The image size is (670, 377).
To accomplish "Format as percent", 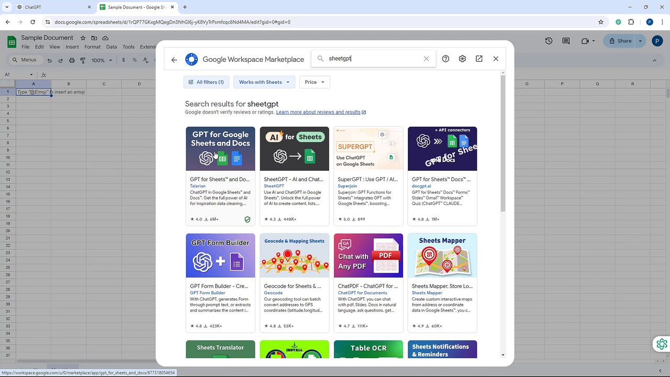I will click(x=135, y=60).
